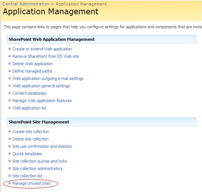Click bullet icon beside Define managed paths
Image resolution: width=202 pixels, height=192 pixels.
coord(9,71)
